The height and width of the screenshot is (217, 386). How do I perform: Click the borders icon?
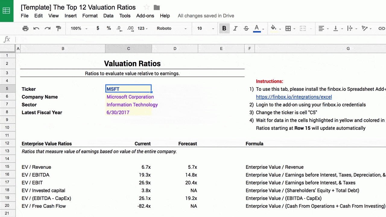pyautogui.click(x=288, y=28)
